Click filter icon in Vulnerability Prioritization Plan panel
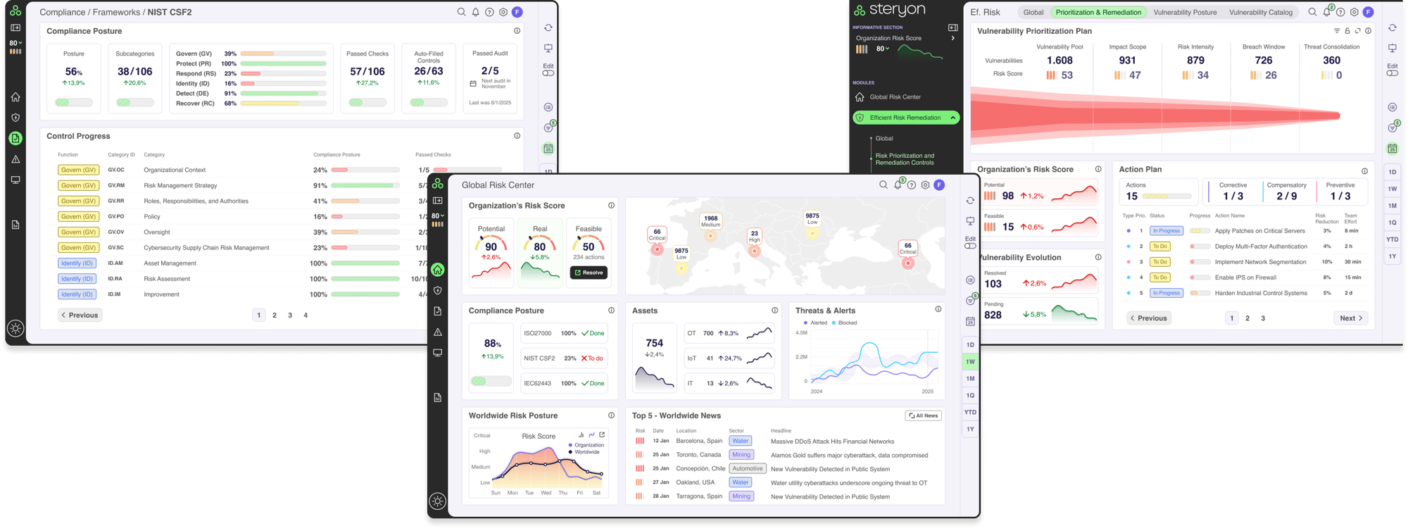The image size is (1408, 531). [1337, 31]
